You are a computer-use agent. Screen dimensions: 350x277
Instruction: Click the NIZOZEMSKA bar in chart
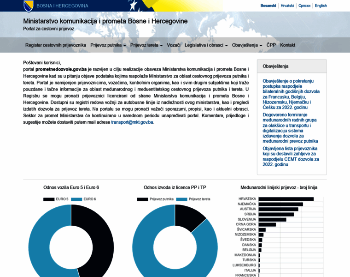(261, 235)
